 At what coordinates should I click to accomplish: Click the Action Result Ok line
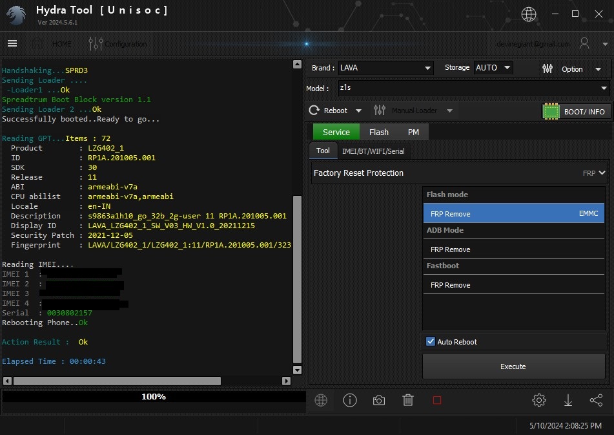coord(45,342)
